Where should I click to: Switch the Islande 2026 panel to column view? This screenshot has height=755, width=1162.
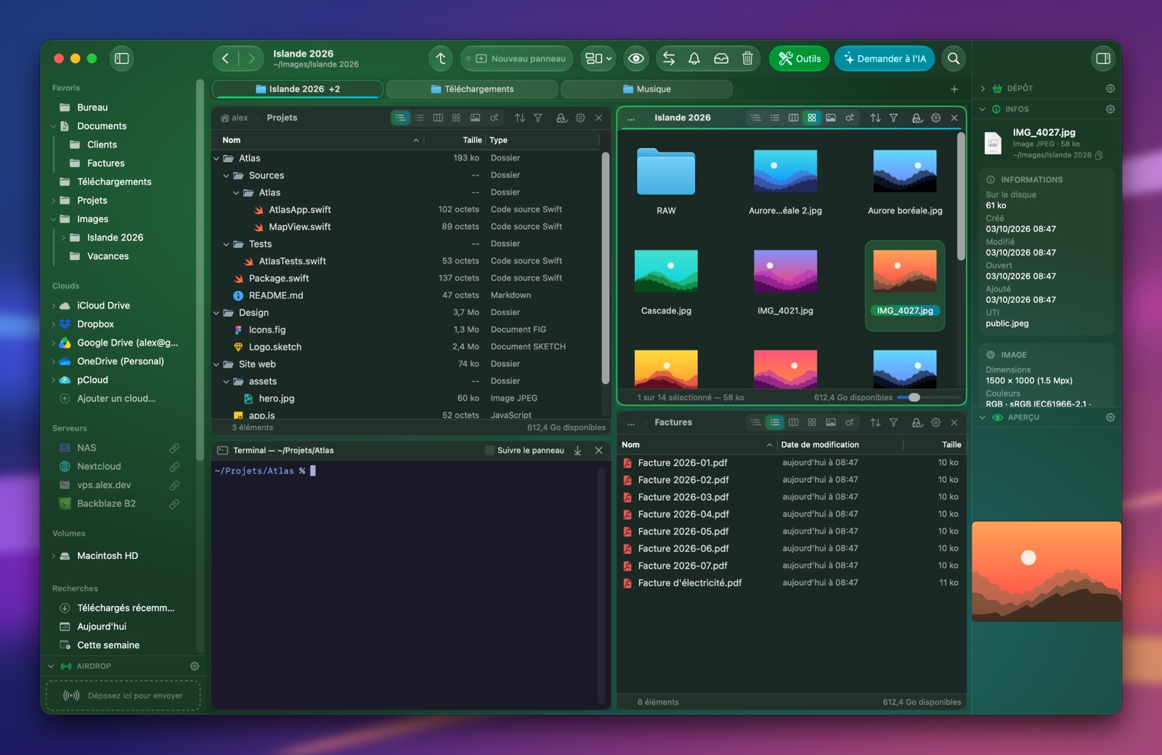point(793,118)
